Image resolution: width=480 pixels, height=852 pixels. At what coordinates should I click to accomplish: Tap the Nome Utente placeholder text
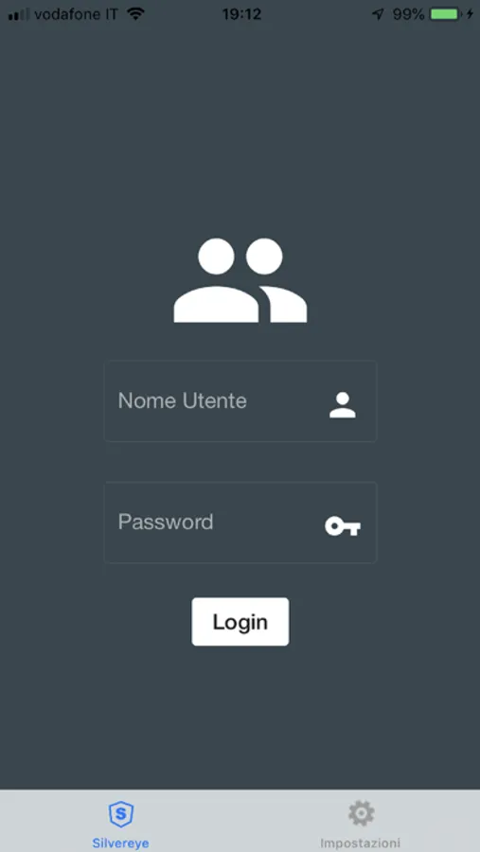tap(182, 401)
